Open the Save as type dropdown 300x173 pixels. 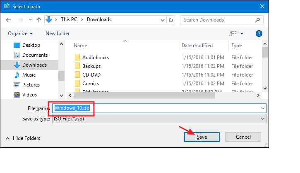[x=159, y=119]
